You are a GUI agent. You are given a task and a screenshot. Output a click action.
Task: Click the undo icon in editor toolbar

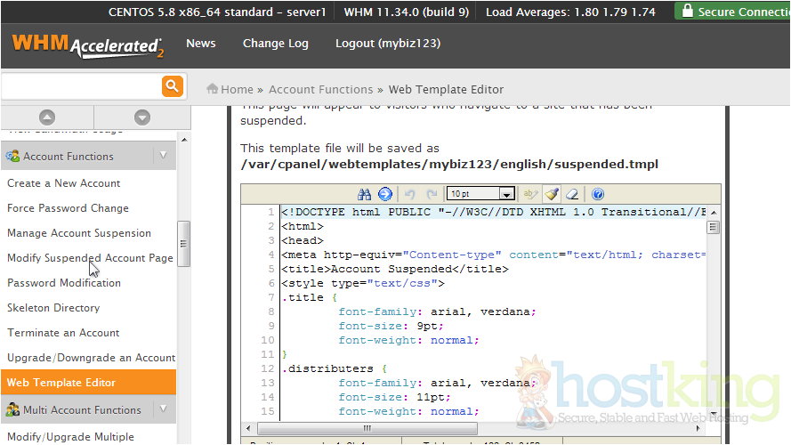click(x=409, y=194)
